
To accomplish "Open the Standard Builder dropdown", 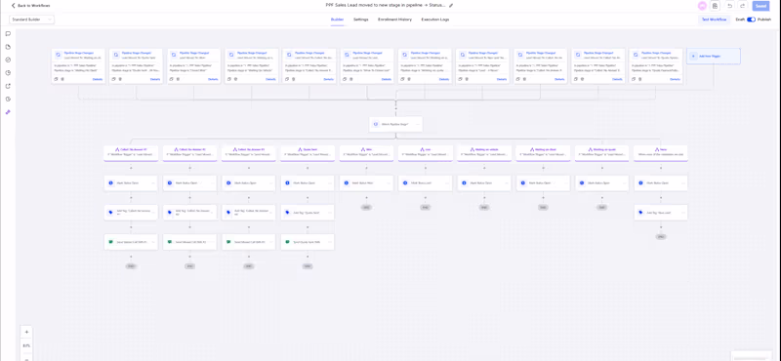I will pyautogui.click(x=31, y=20).
